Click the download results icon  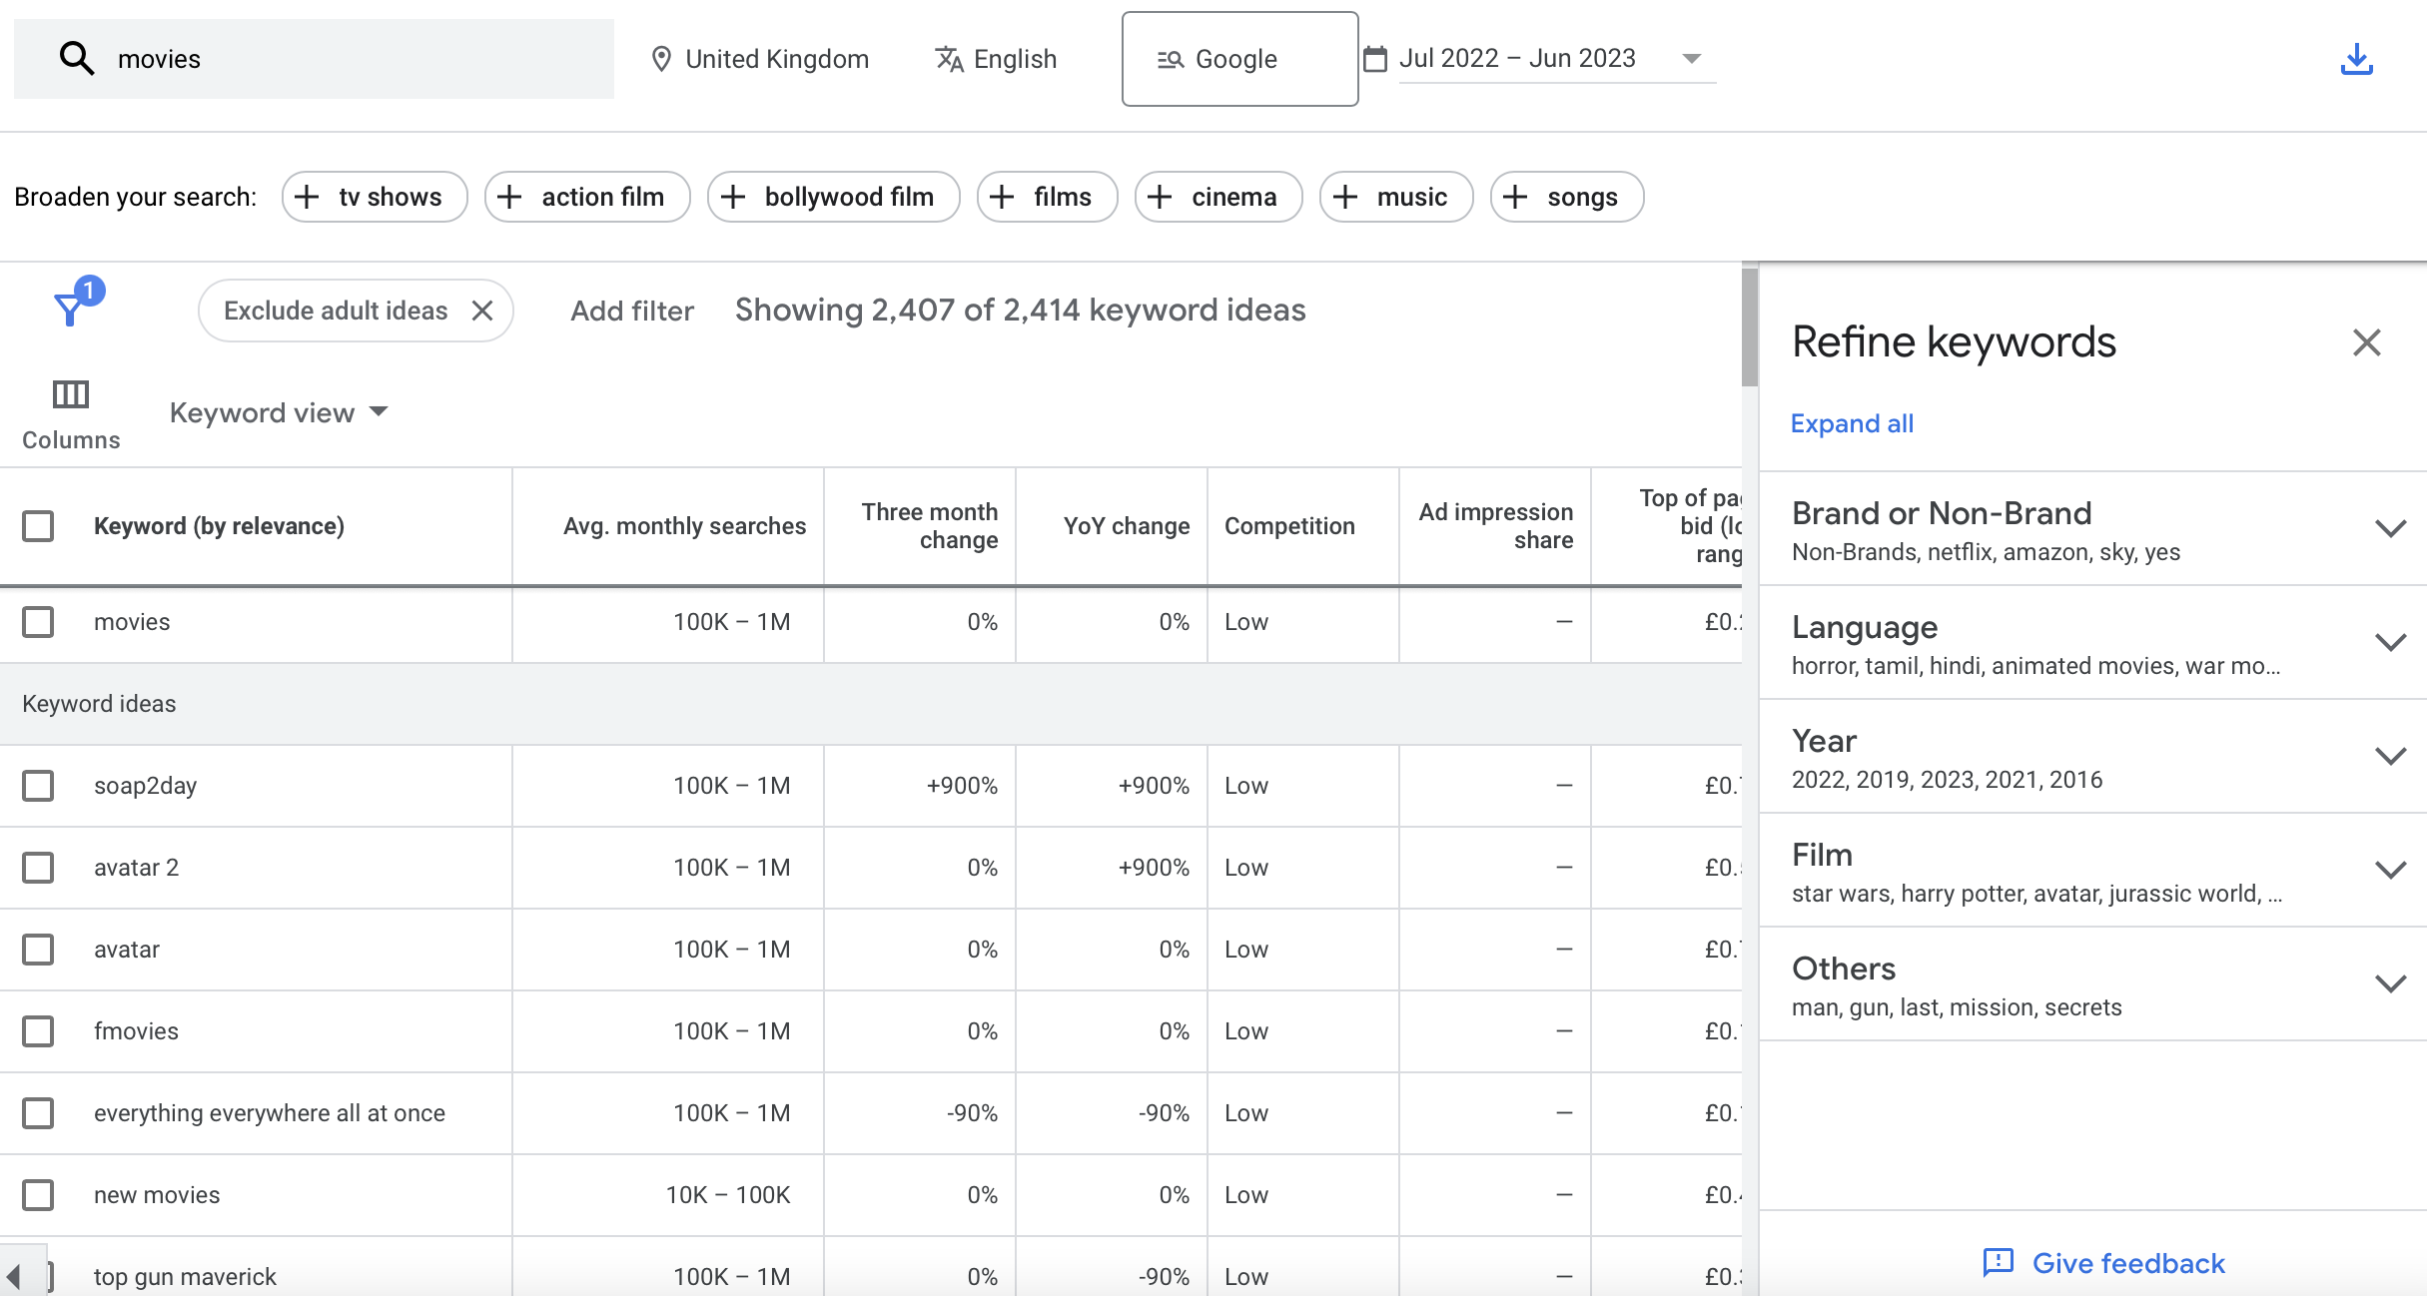[x=2357, y=59]
